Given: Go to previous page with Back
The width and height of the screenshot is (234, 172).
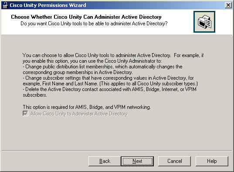Looking at the screenshot, I should click(105, 161).
